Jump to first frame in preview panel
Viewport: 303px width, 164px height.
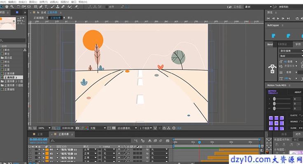268,18
